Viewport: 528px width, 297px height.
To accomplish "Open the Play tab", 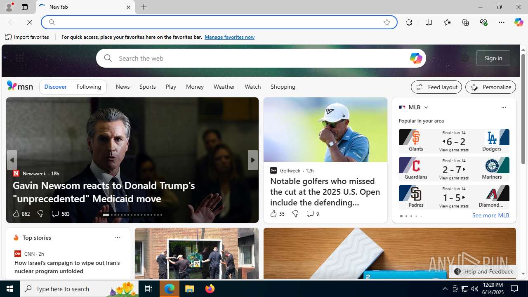I will [171, 87].
